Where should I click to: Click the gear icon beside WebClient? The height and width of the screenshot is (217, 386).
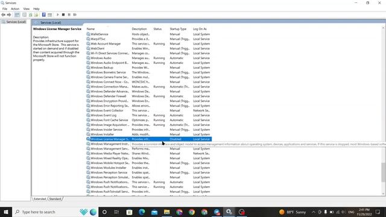pos(88,48)
